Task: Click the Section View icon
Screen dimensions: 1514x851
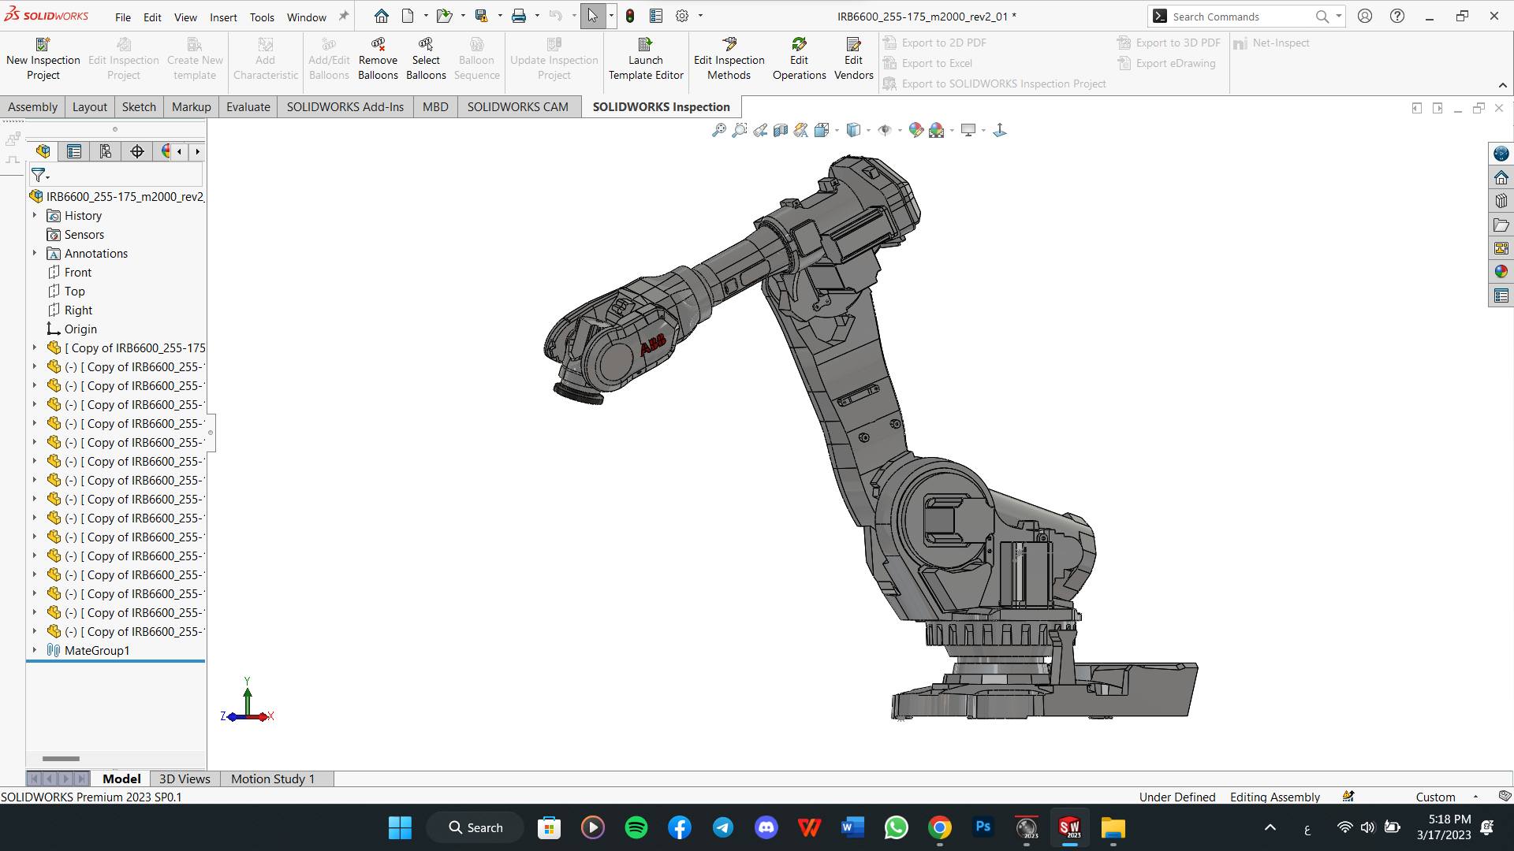Action: click(781, 130)
